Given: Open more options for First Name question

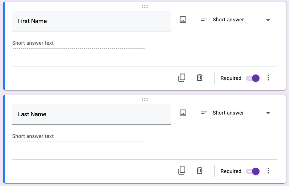Looking at the screenshot, I should 268,78.
